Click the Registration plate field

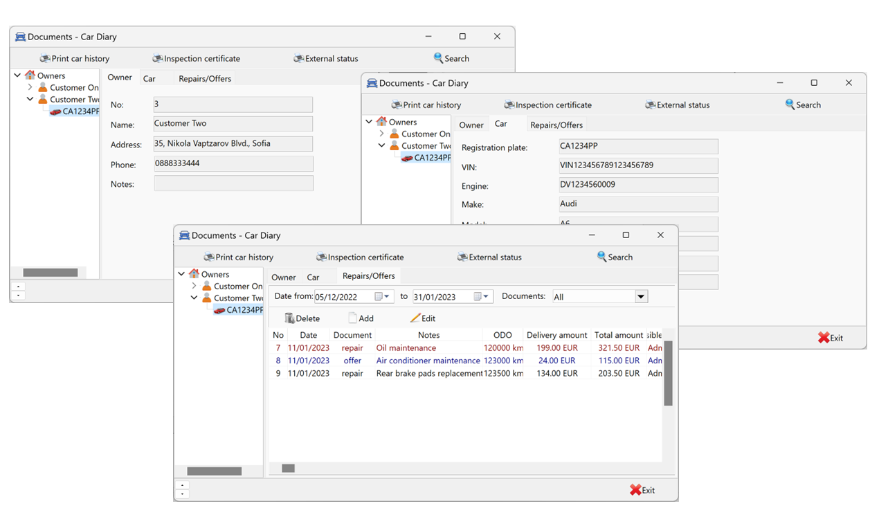point(639,147)
